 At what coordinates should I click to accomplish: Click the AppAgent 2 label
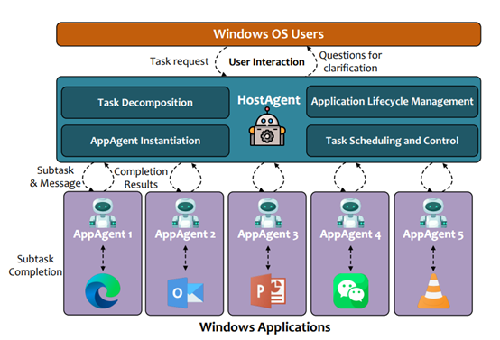click(185, 234)
